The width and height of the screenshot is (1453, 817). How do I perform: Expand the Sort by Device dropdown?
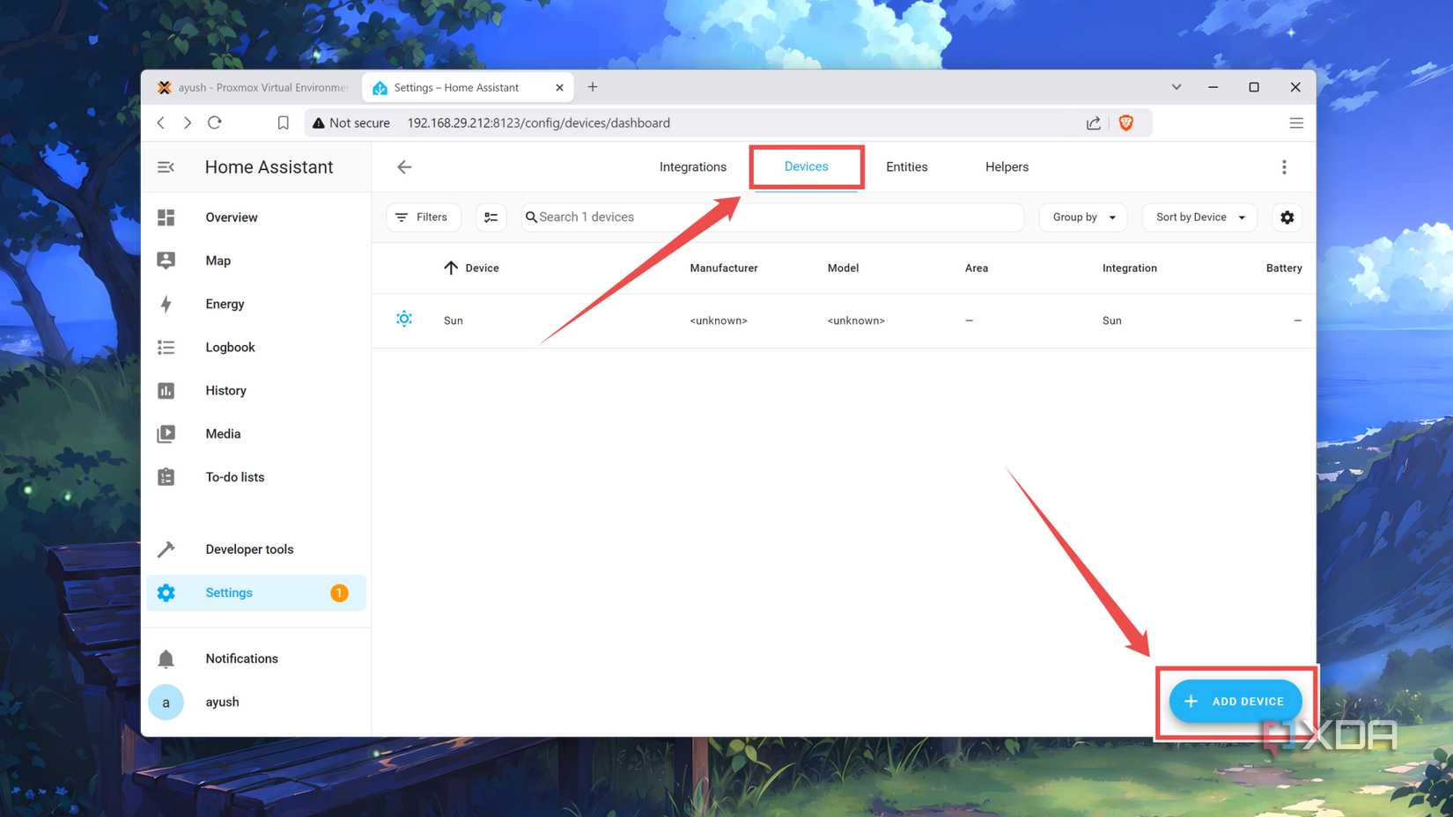coord(1199,217)
